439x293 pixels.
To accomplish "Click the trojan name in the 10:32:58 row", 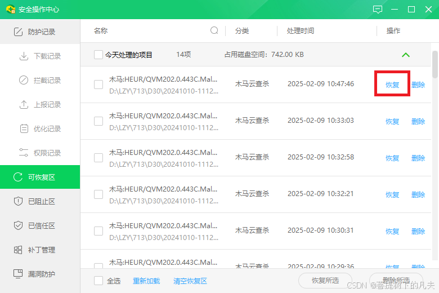I will pos(163,153).
